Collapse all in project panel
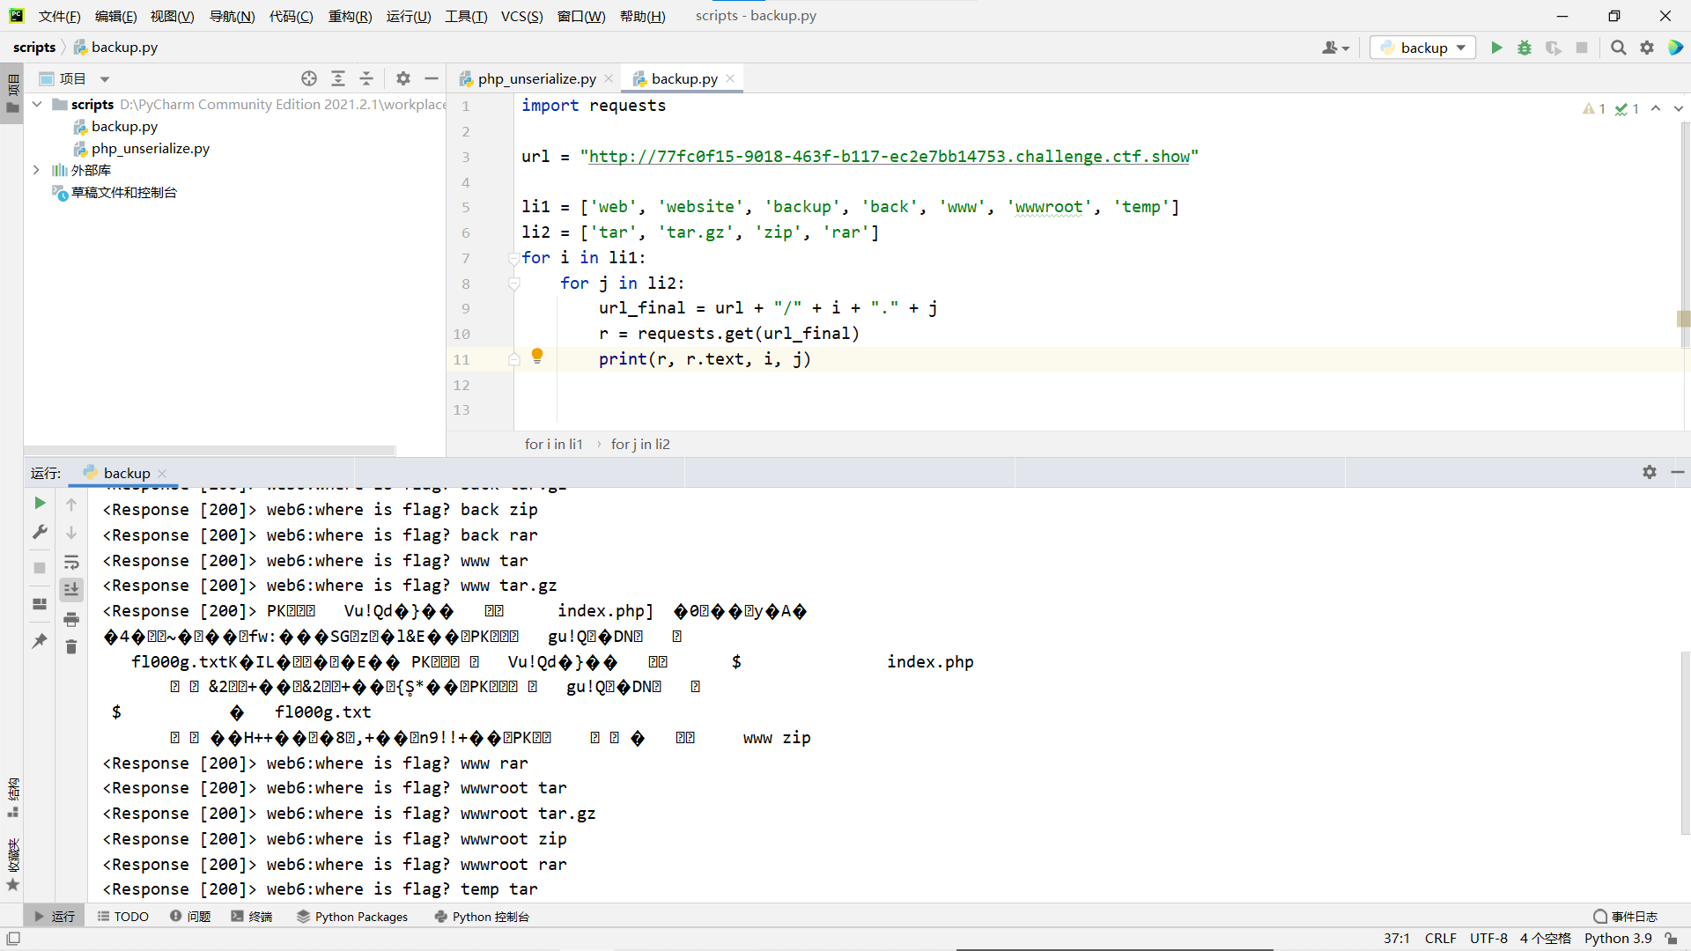Image resolution: width=1691 pixels, height=951 pixels. click(366, 78)
